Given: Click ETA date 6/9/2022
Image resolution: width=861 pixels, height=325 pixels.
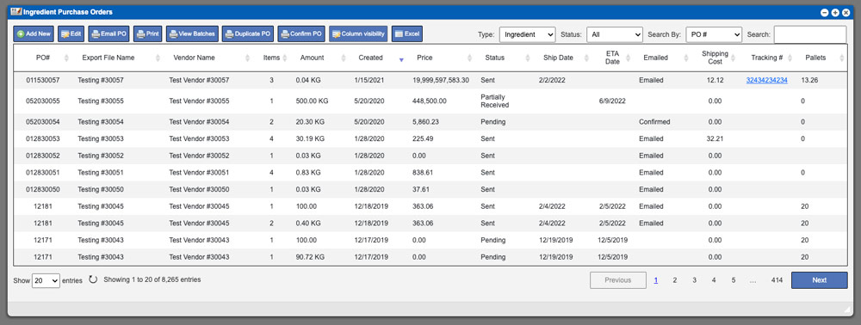Looking at the screenshot, I should [612, 101].
